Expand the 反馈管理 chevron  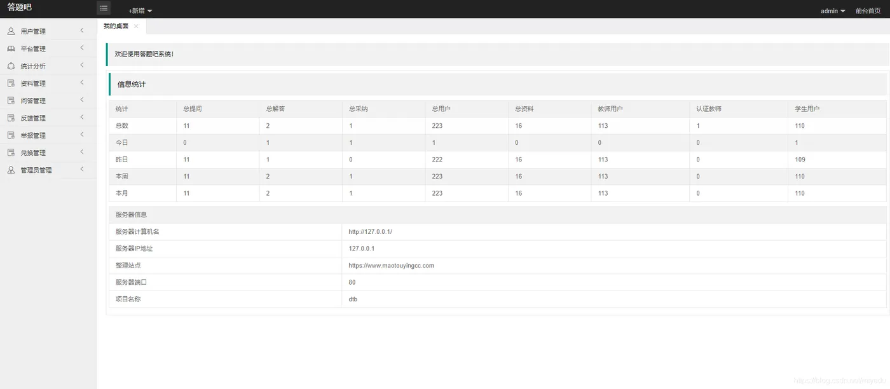pos(82,117)
